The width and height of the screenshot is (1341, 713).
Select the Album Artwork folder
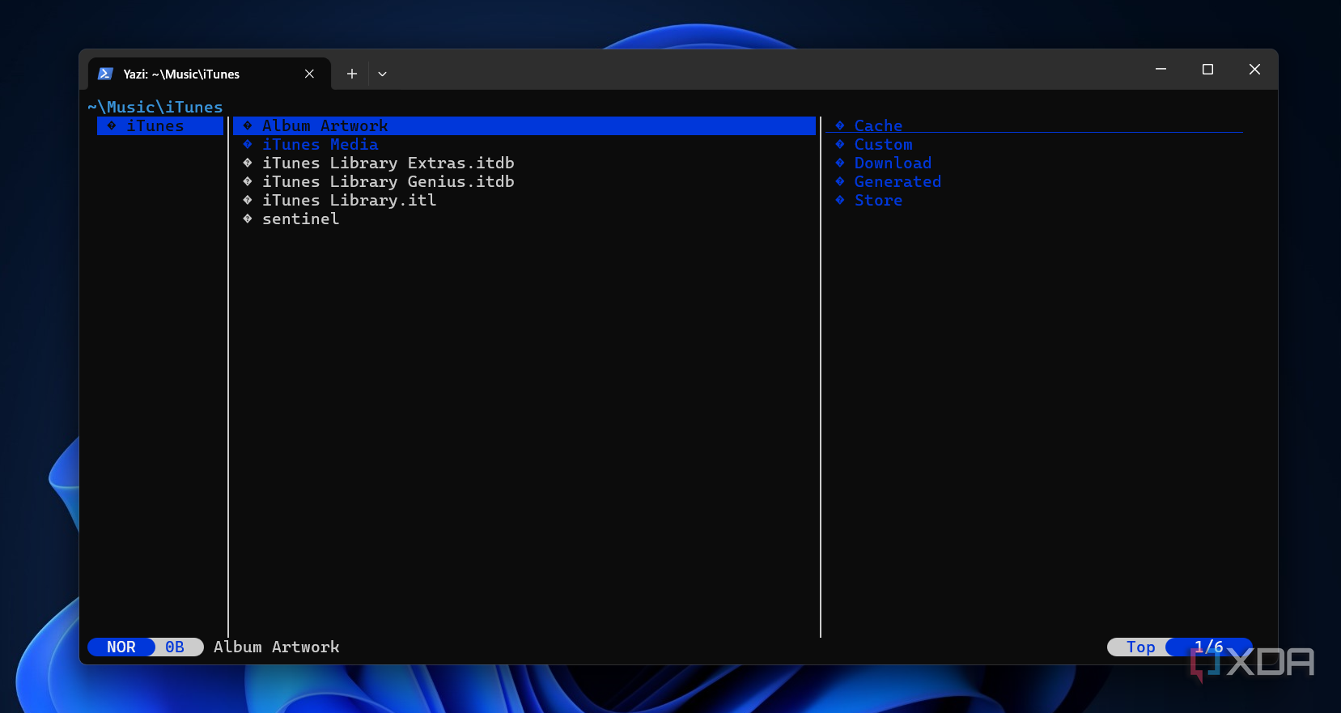[524, 125]
